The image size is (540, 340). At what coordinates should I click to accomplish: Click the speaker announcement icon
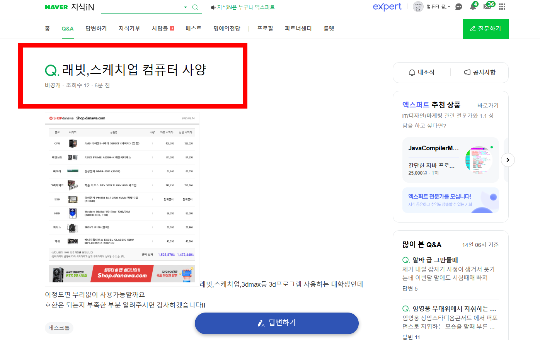pyautogui.click(x=213, y=7)
